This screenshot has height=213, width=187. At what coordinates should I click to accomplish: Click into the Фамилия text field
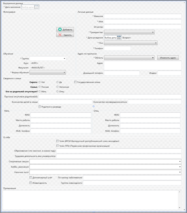143,16
